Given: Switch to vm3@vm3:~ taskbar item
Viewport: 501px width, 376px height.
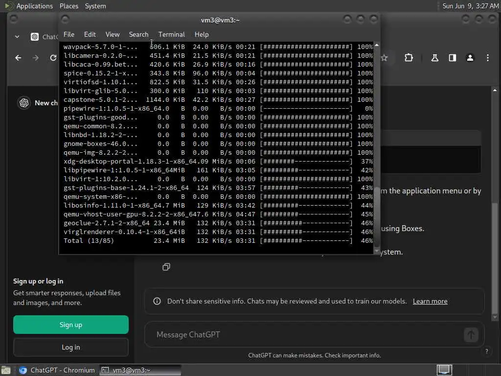Looking at the screenshot, I should click(140, 370).
